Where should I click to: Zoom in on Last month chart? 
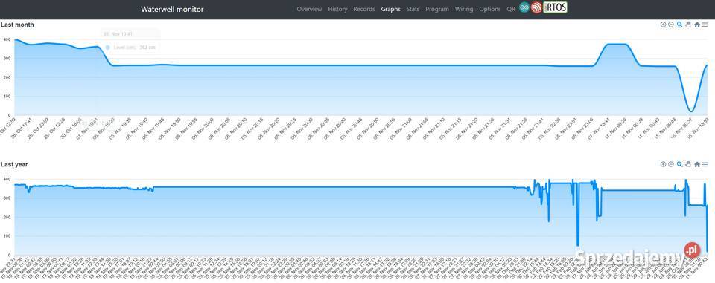pyautogui.click(x=663, y=25)
